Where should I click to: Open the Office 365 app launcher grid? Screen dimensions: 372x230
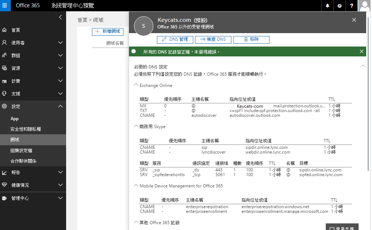click(5, 5)
